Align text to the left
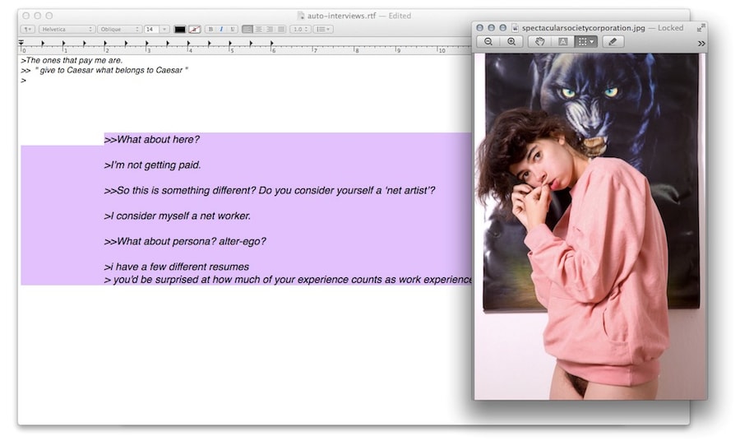The image size is (740, 441). click(247, 30)
